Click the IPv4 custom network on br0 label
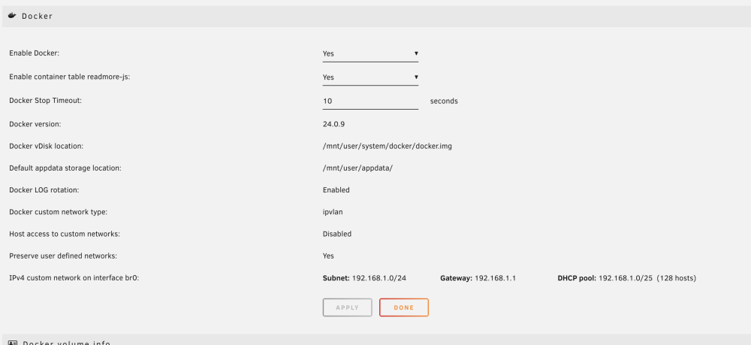The width and height of the screenshot is (751, 345). pos(74,278)
